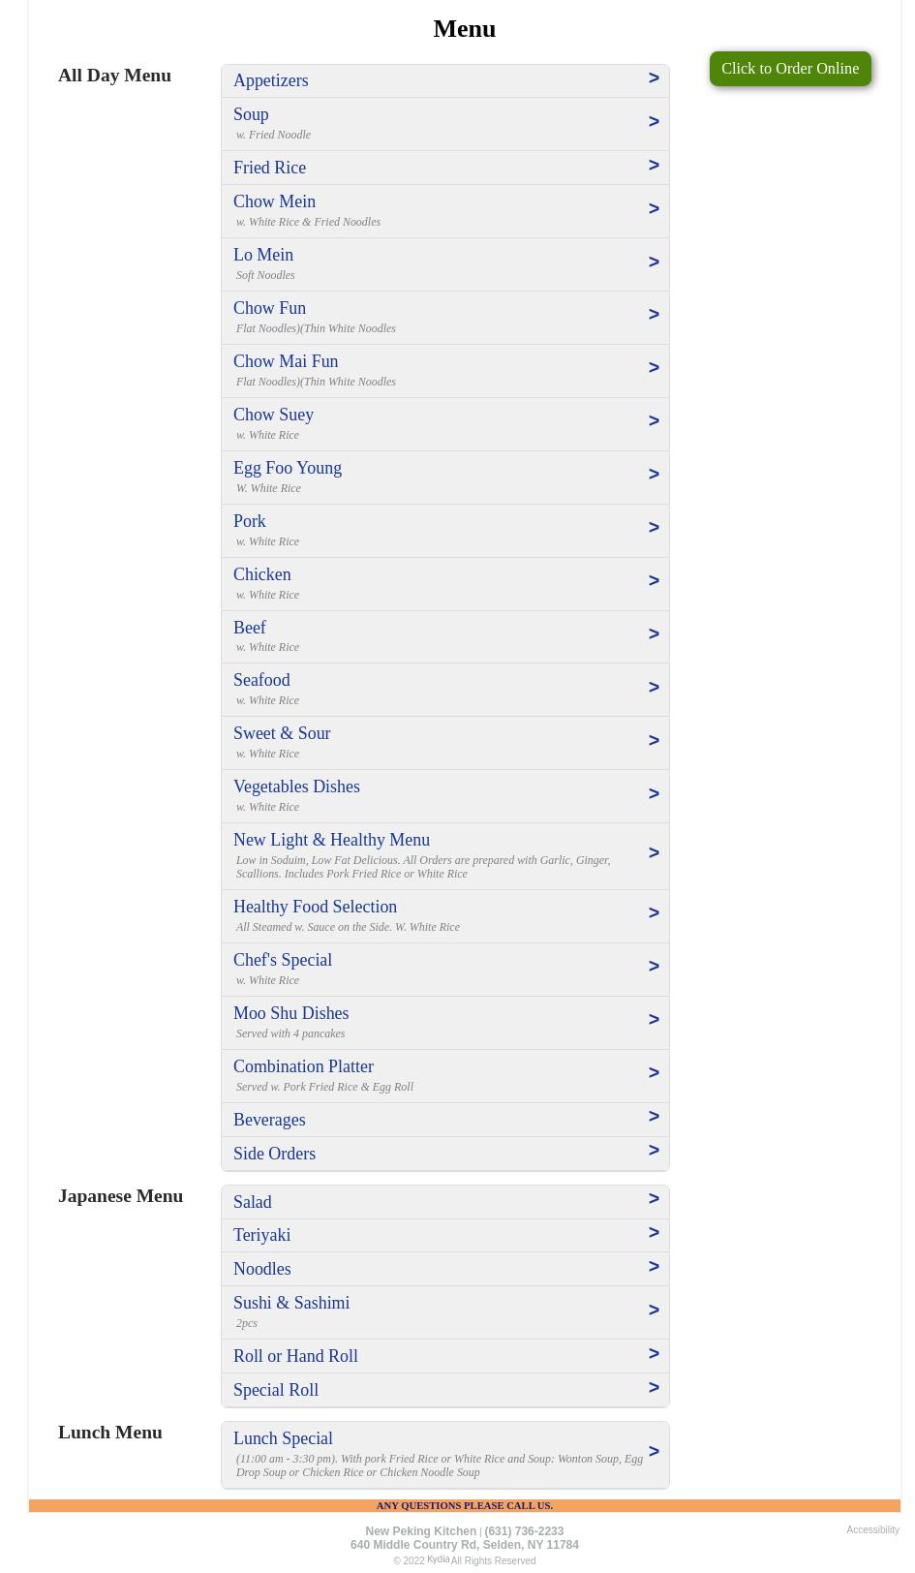Expand the Special Roll arrow
The image size is (915, 1573).
coord(654,1388)
